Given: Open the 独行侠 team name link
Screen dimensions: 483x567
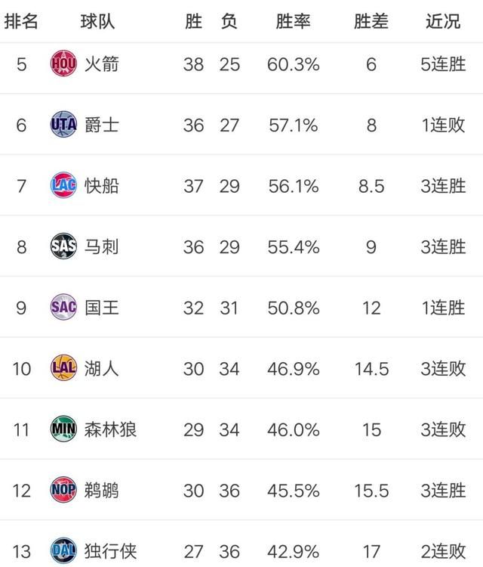Looking at the screenshot, I should click(x=111, y=550).
